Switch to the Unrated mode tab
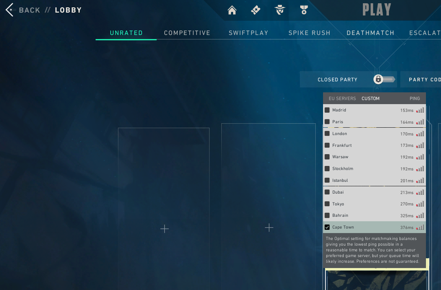Viewport: 441px width, 290px height. tap(126, 33)
